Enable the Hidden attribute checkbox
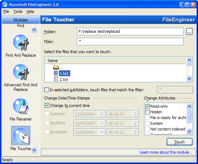Screen dimensions: 198x164 point(147,112)
